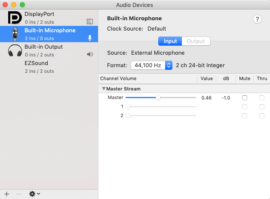Switch to the Input tab
Screen dimensions: 270x199
pos(170,41)
